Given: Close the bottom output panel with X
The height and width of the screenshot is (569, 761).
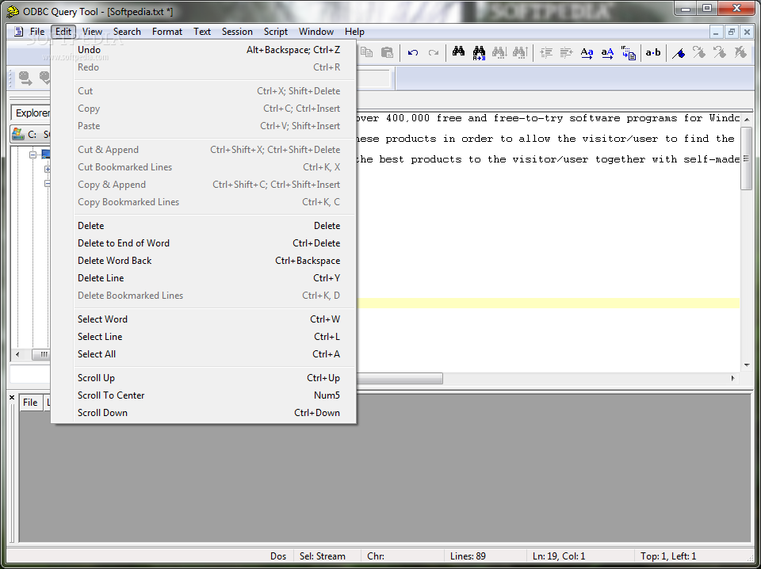Looking at the screenshot, I should tap(12, 398).
